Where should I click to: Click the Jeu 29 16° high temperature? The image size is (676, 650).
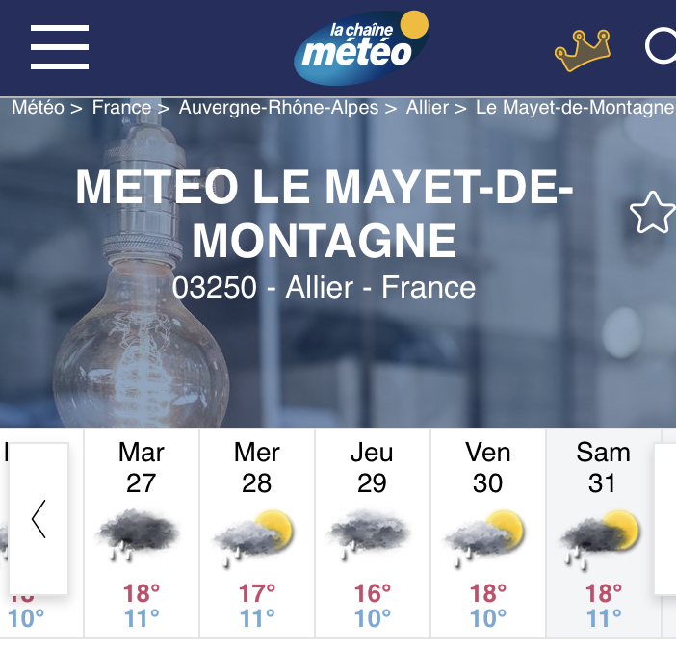coord(373,593)
